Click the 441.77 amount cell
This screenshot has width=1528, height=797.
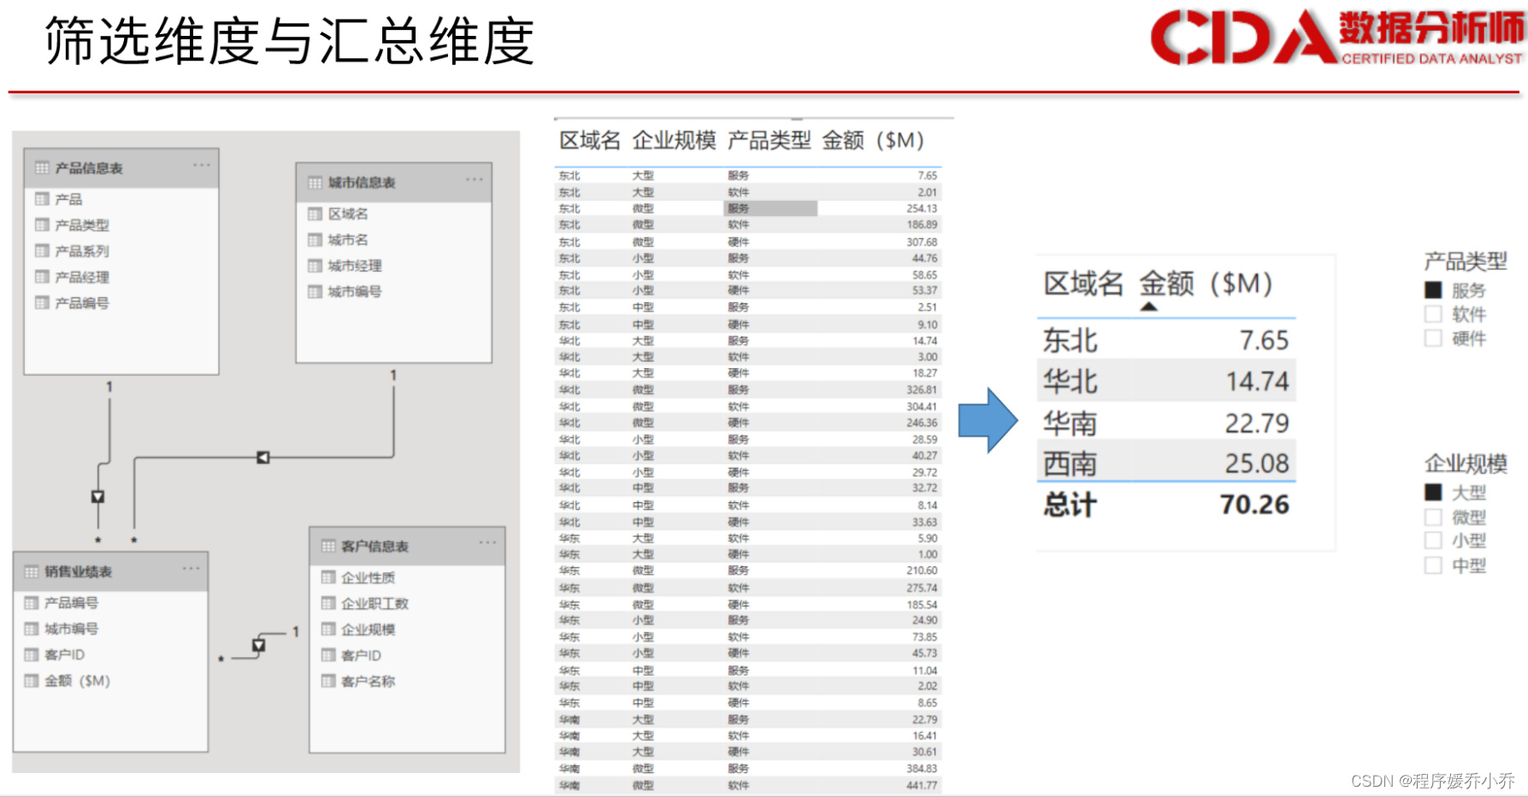pos(922,785)
